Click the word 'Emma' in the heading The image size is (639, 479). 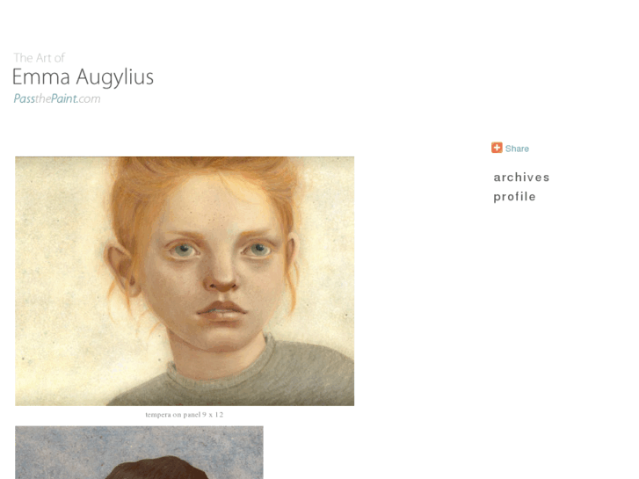(41, 77)
